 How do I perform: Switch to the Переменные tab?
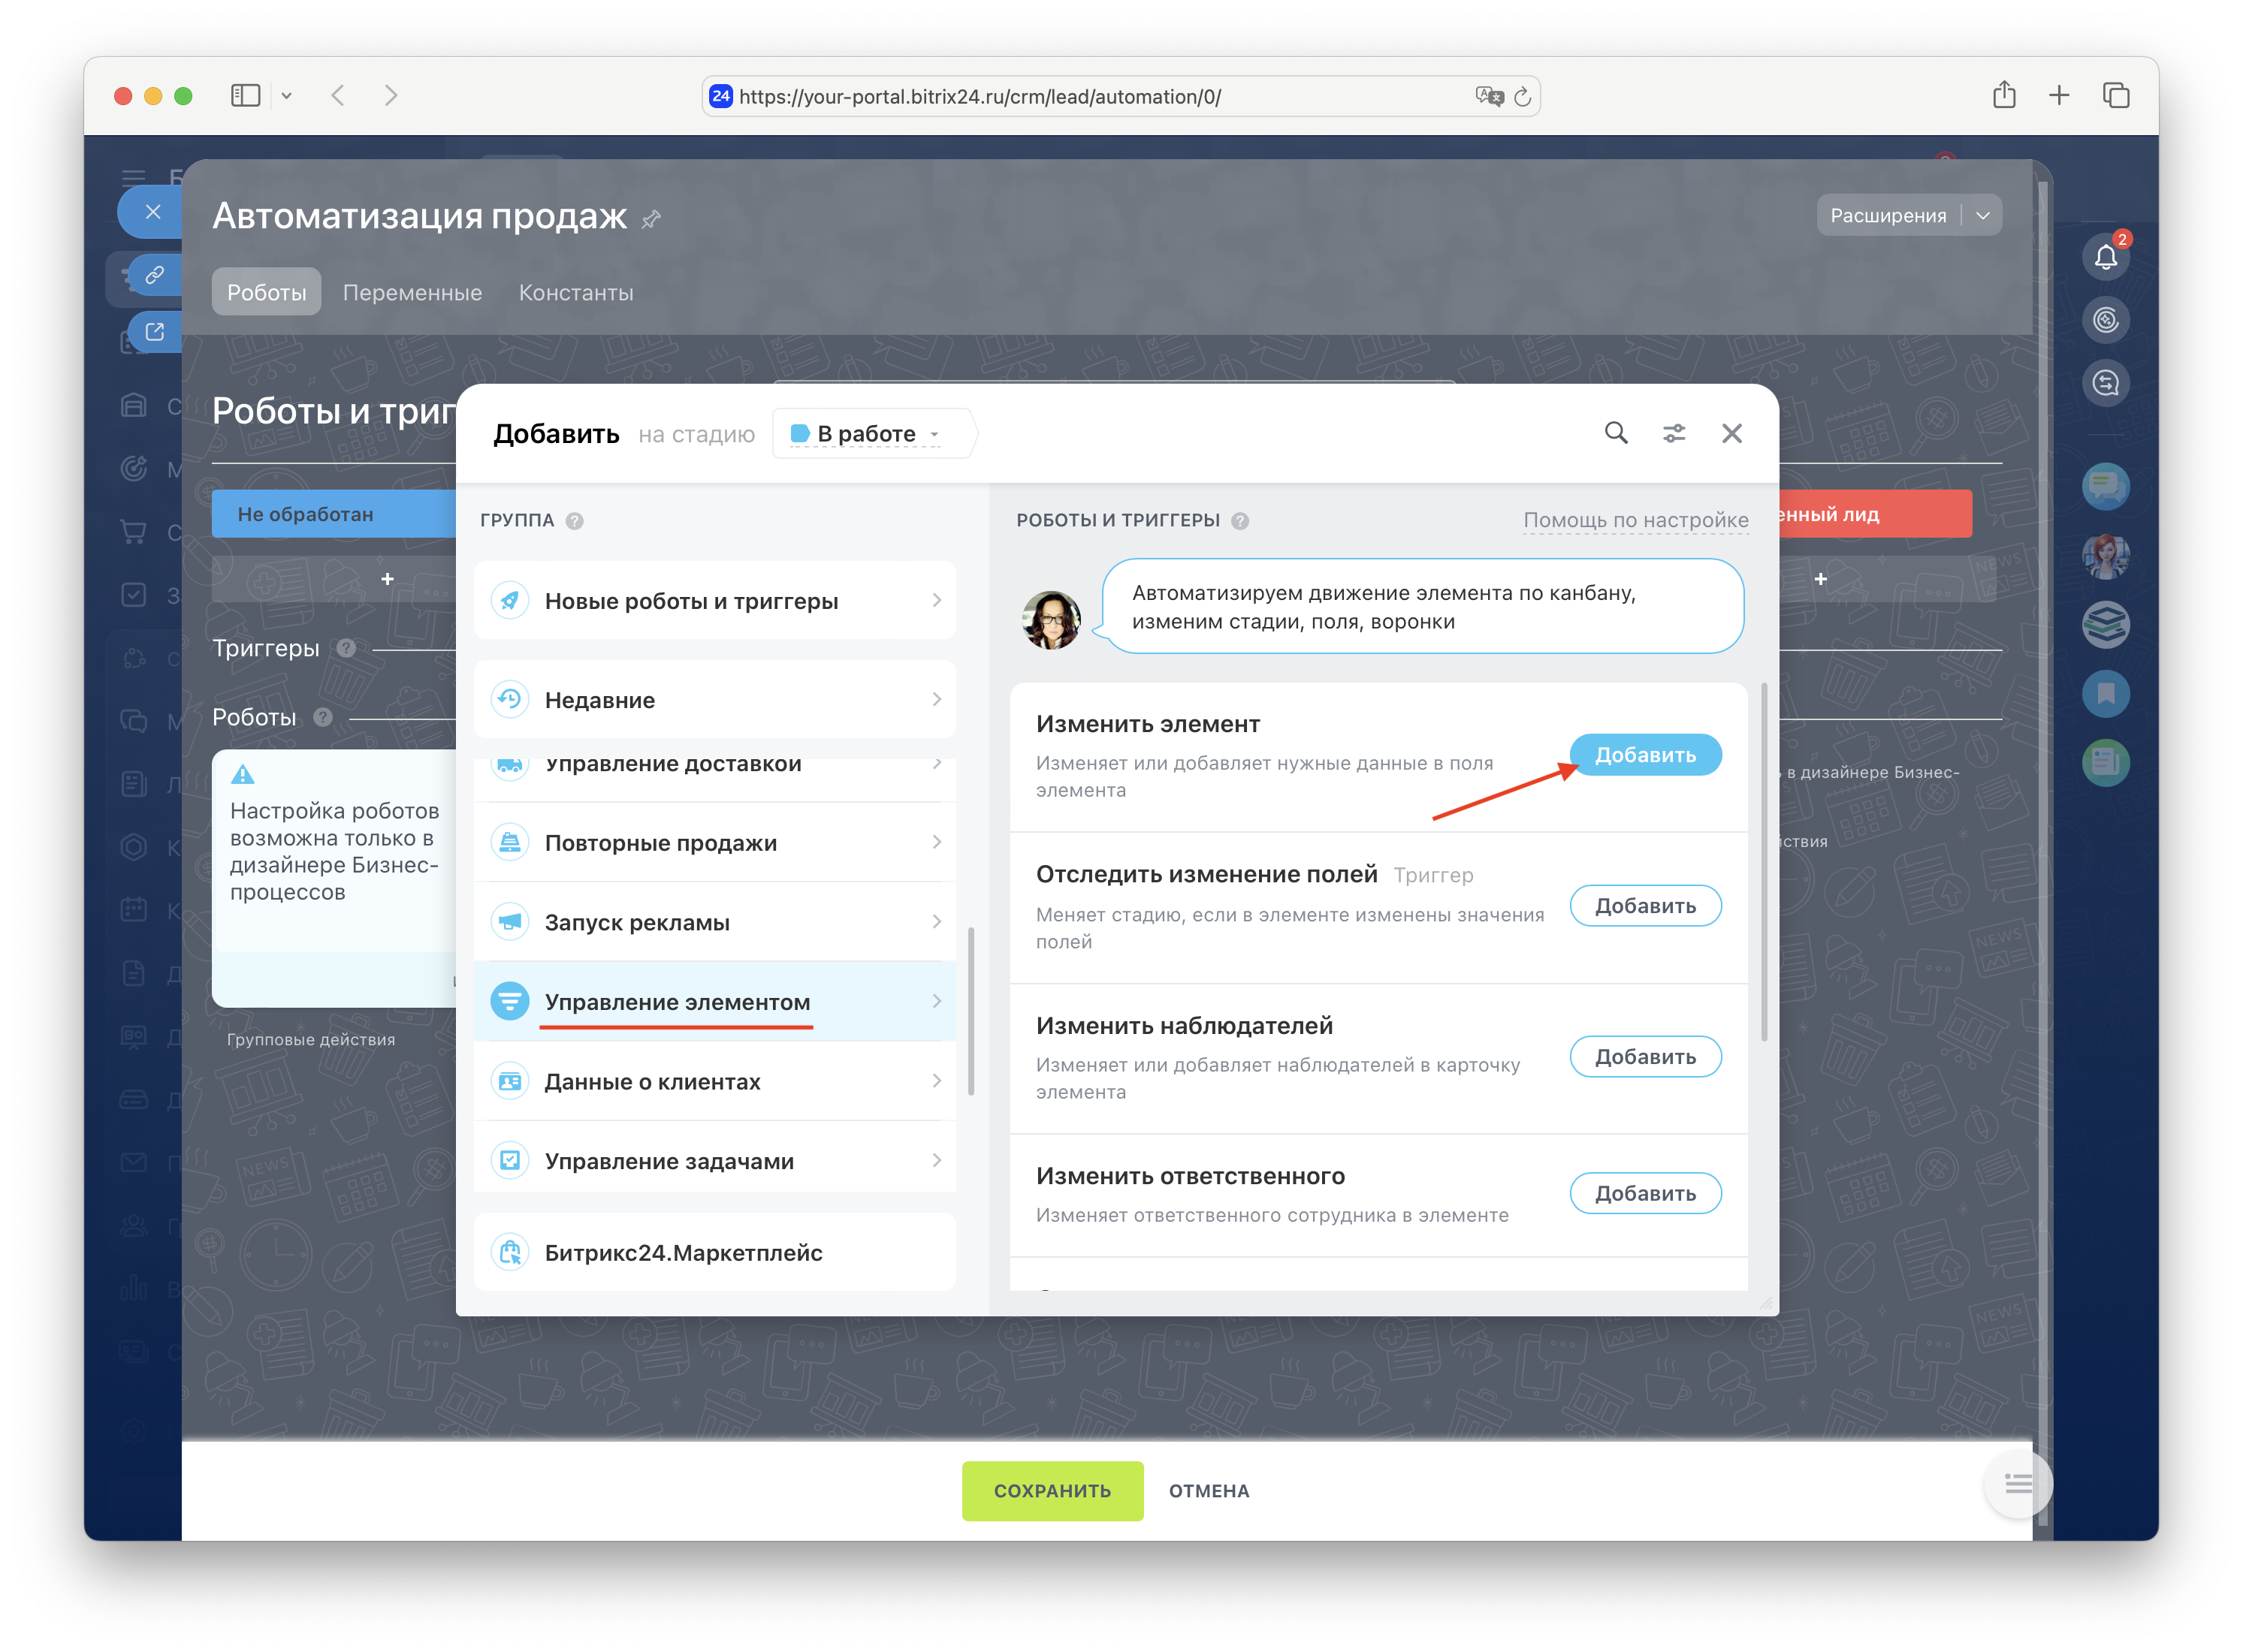[412, 293]
